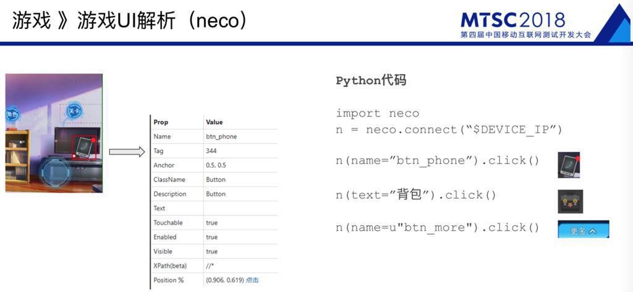
Task: Select the Name row value btn_phone
Action: tap(221, 136)
